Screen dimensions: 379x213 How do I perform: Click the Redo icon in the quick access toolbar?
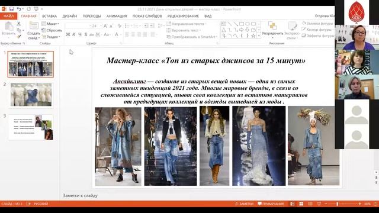tap(29, 9)
